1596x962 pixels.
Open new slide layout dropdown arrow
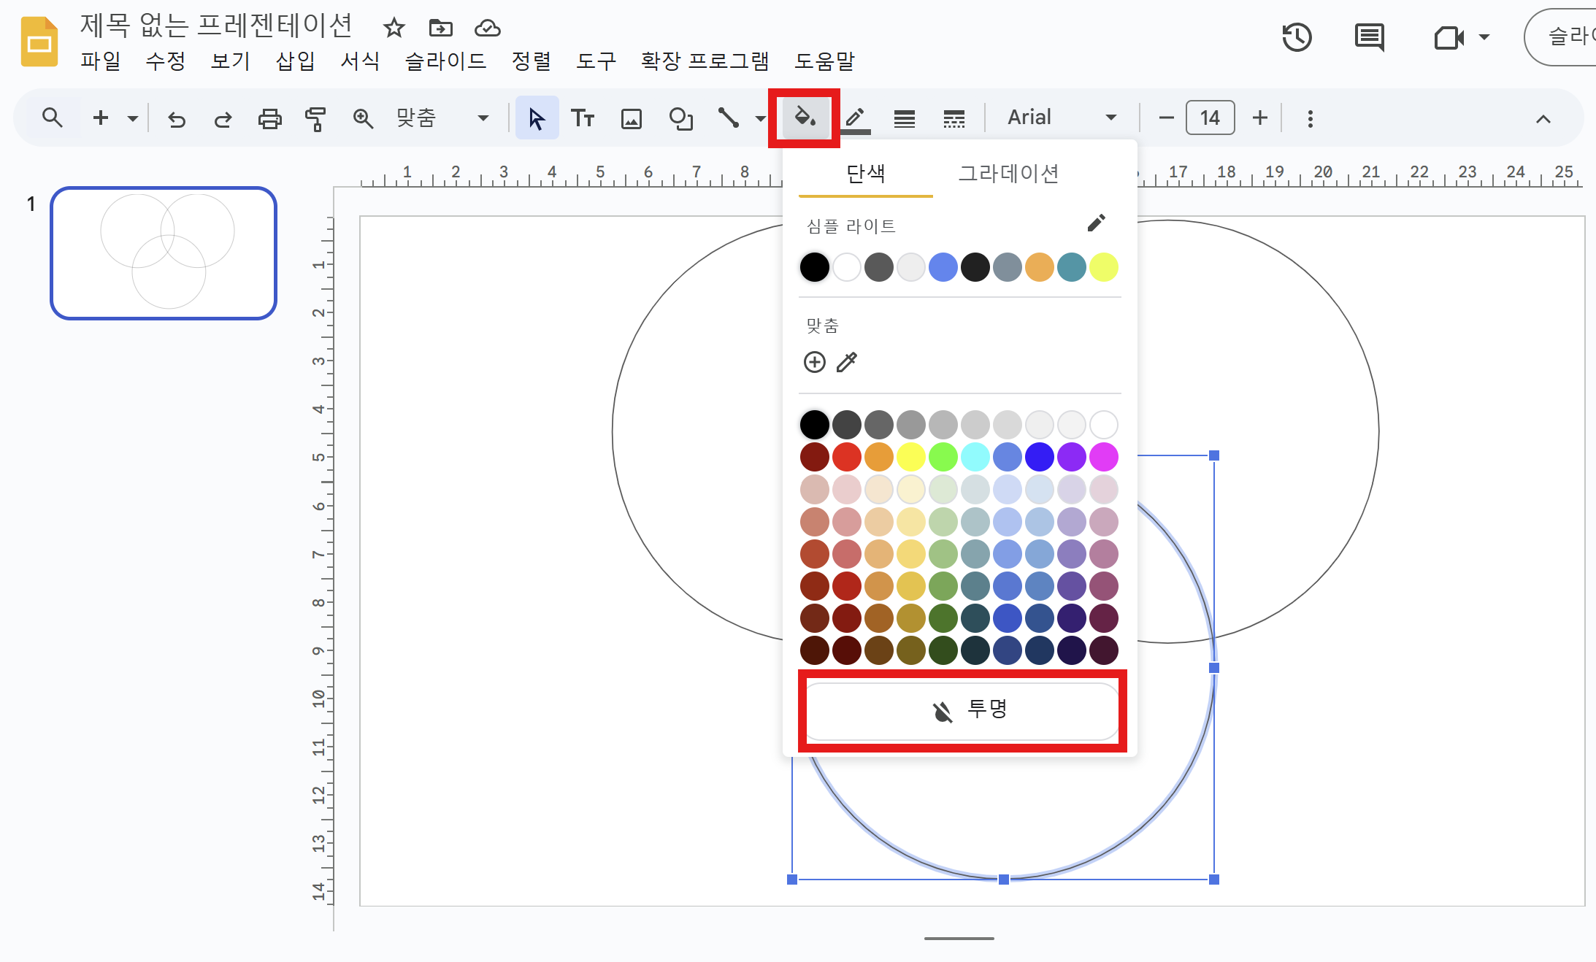pyautogui.click(x=132, y=118)
